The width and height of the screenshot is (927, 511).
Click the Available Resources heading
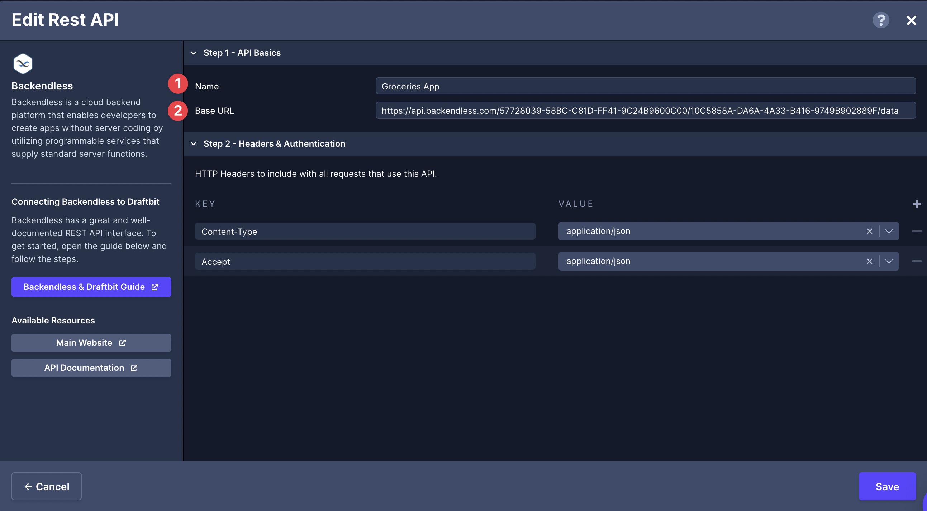(x=53, y=321)
